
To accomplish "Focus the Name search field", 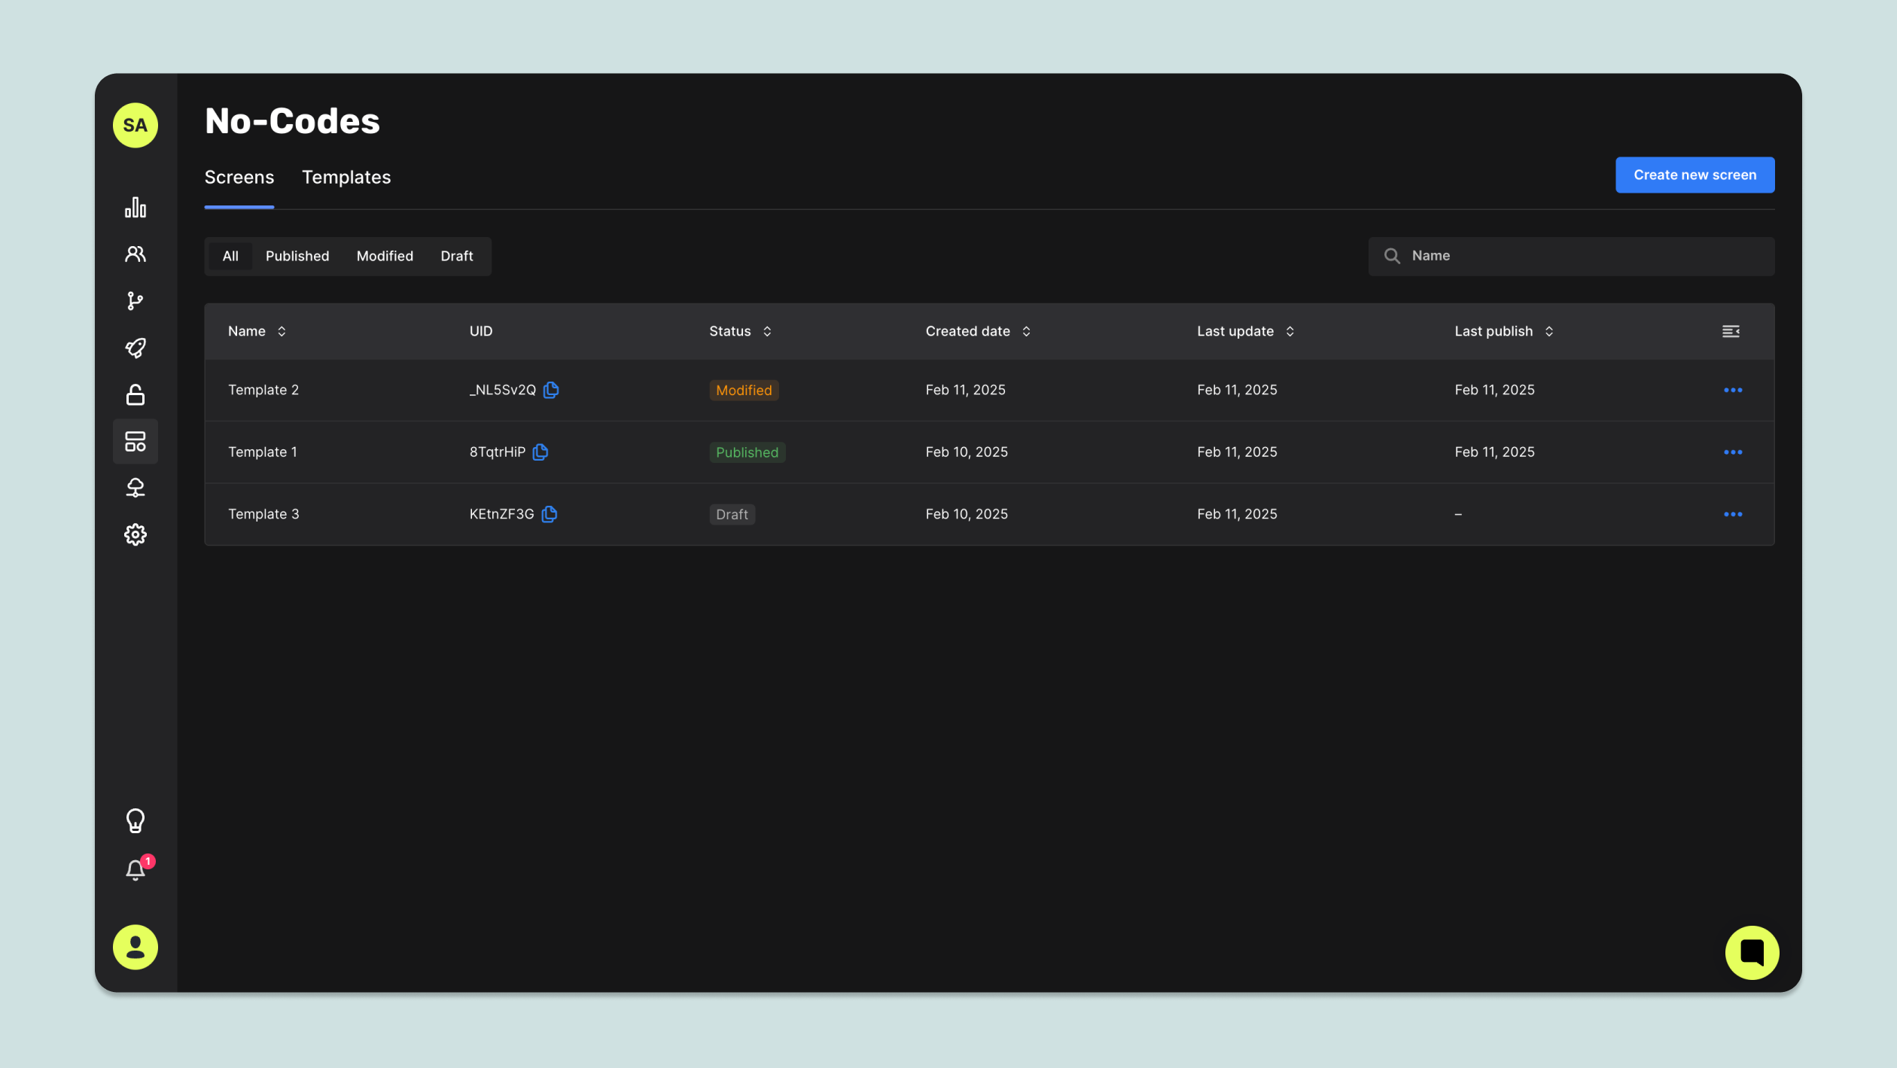I will (1581, 257).
